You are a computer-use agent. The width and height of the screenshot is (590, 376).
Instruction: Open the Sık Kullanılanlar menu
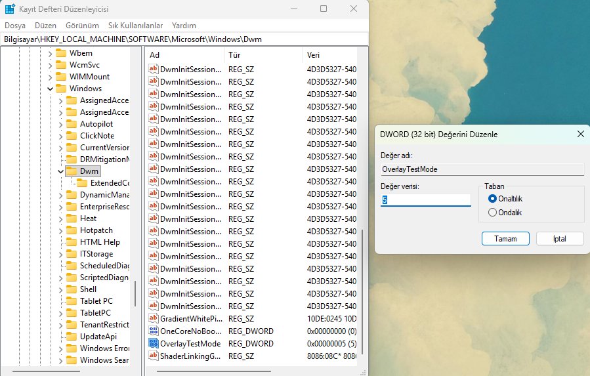(x=135, y=25)
